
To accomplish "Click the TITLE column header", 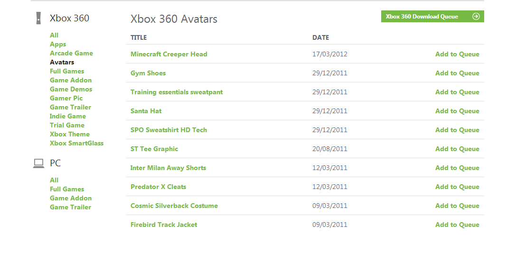I will (x=139, y=37).
